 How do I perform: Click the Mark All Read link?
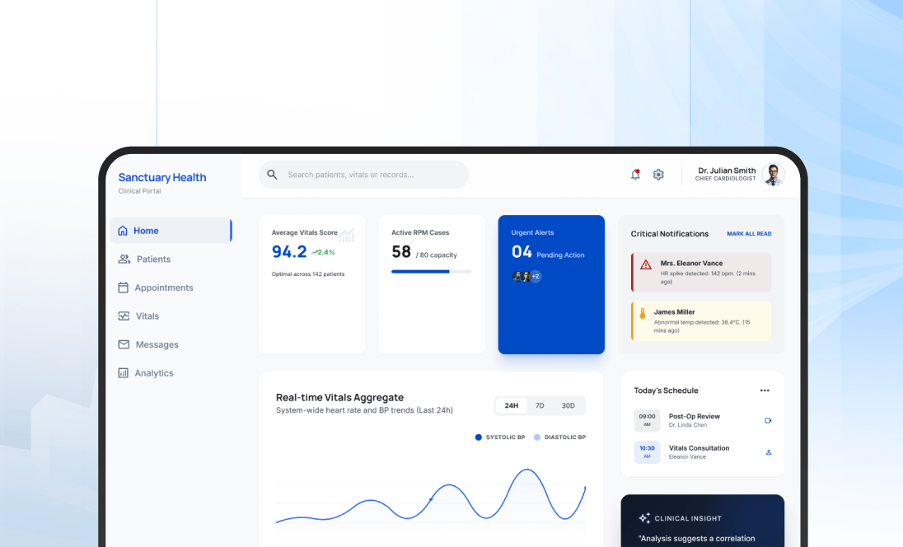[749, 234]
